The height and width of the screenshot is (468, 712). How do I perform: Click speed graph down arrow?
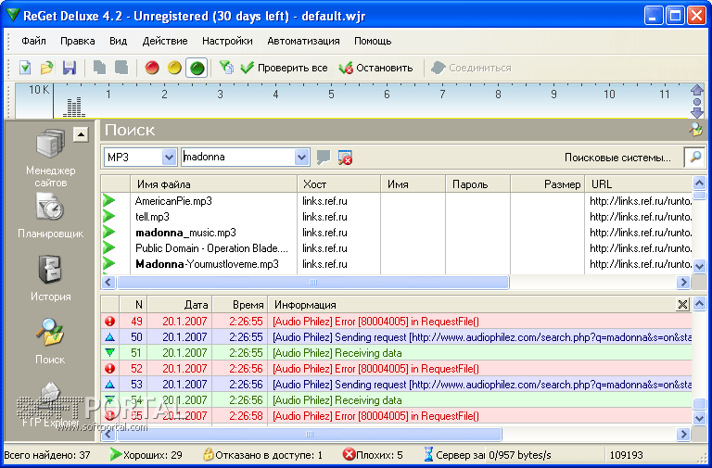click(697, 113)
